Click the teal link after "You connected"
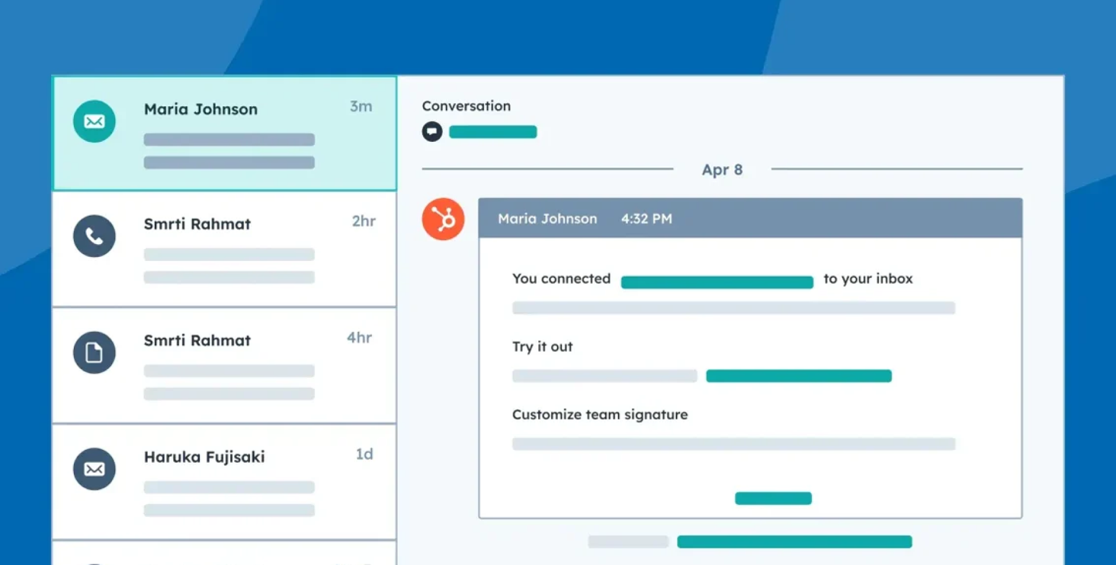1116x565 pixels. [717, 282]
